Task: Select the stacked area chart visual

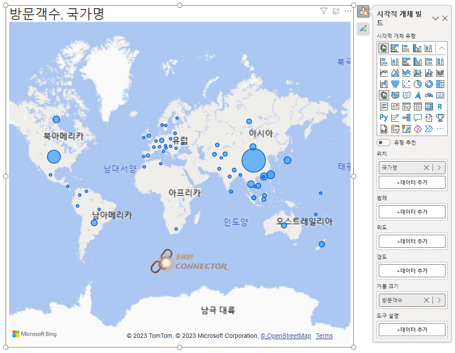Action: 406,73
